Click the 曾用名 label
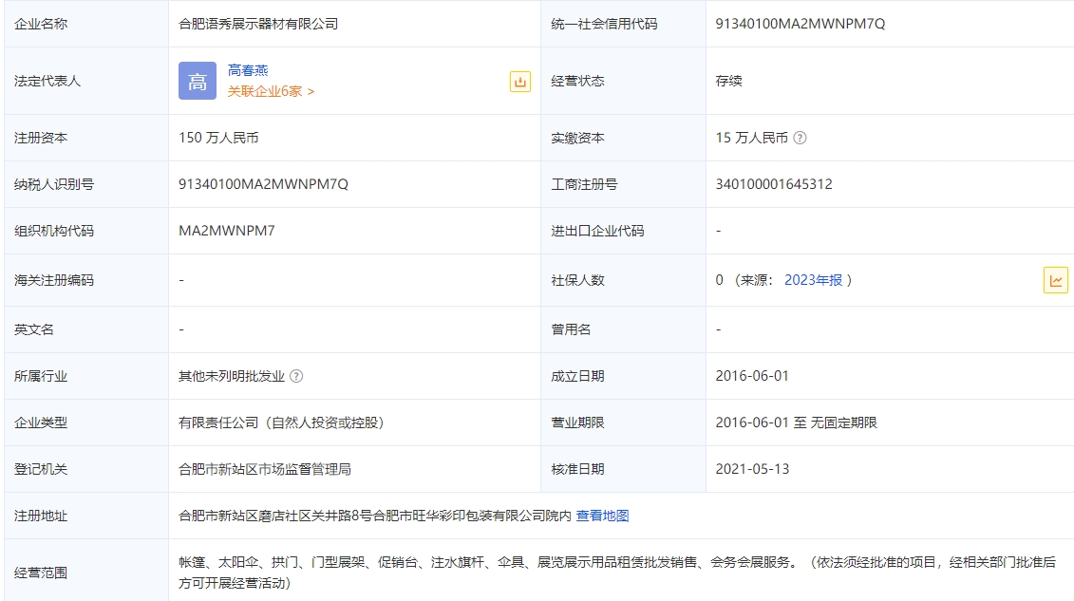The height and width of the screenshot is (601, 1074). point(571,329)
